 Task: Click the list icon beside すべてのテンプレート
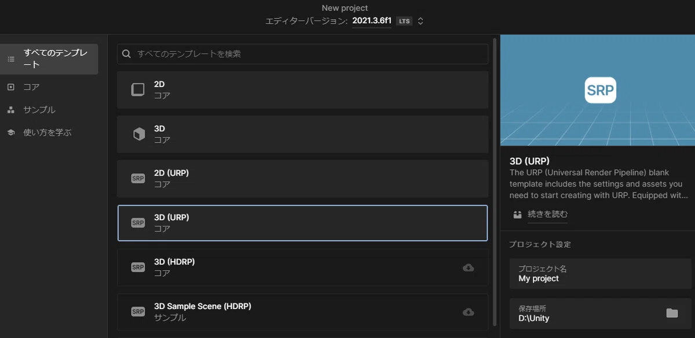pos(10,59)
